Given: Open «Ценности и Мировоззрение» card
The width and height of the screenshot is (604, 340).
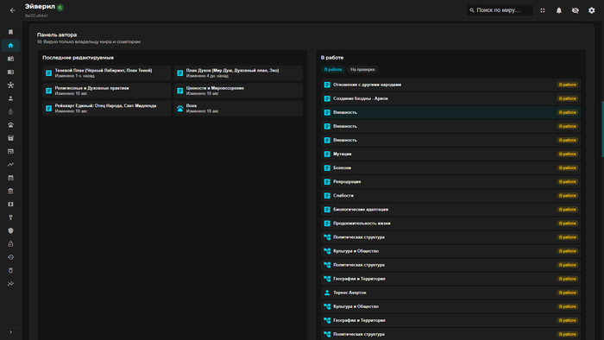Looking at the screenshot, I should tap(238, 91).
